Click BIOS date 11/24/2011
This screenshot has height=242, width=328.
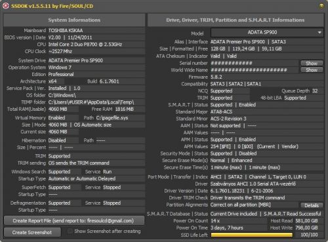pos(80,37)
